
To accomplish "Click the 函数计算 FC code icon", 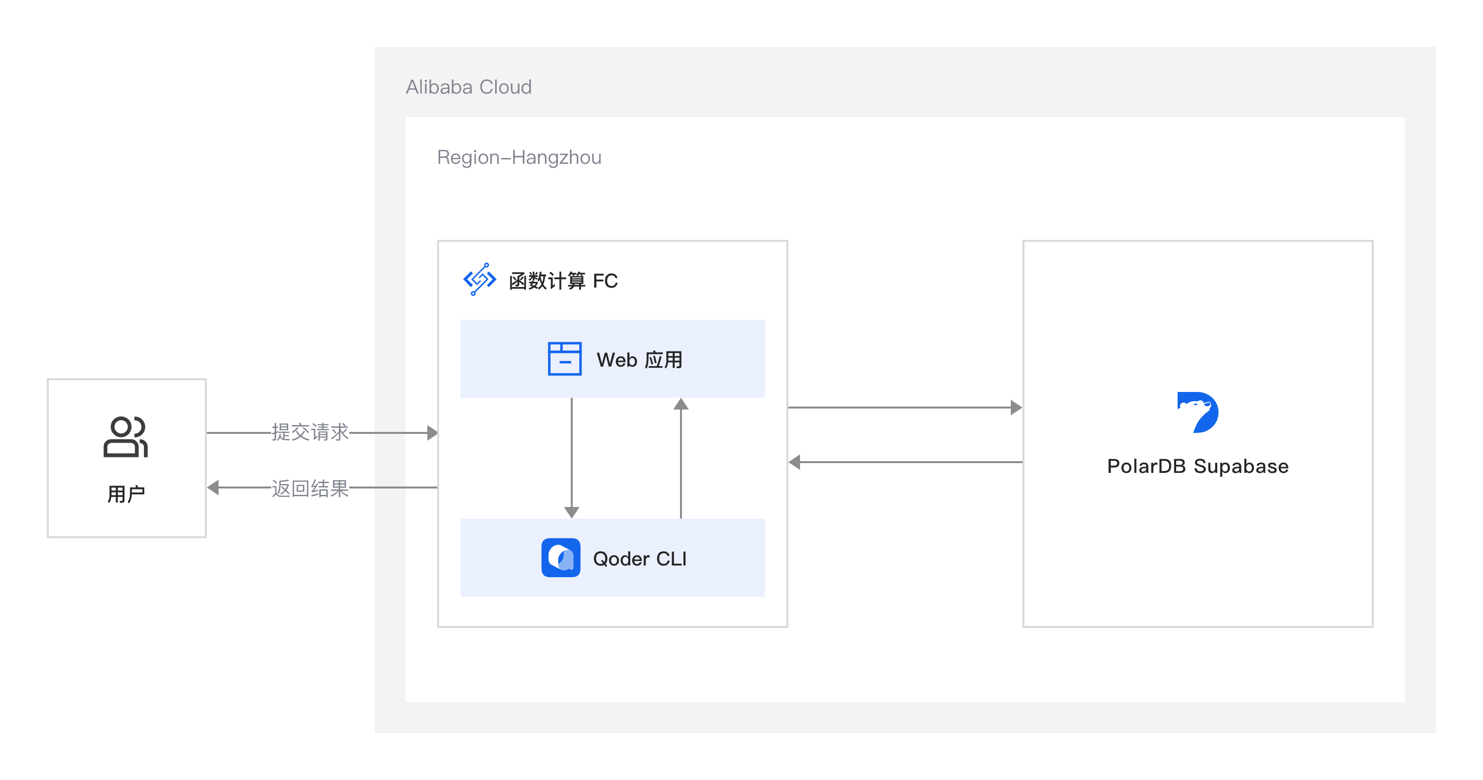I will click(x=480, y=279).
